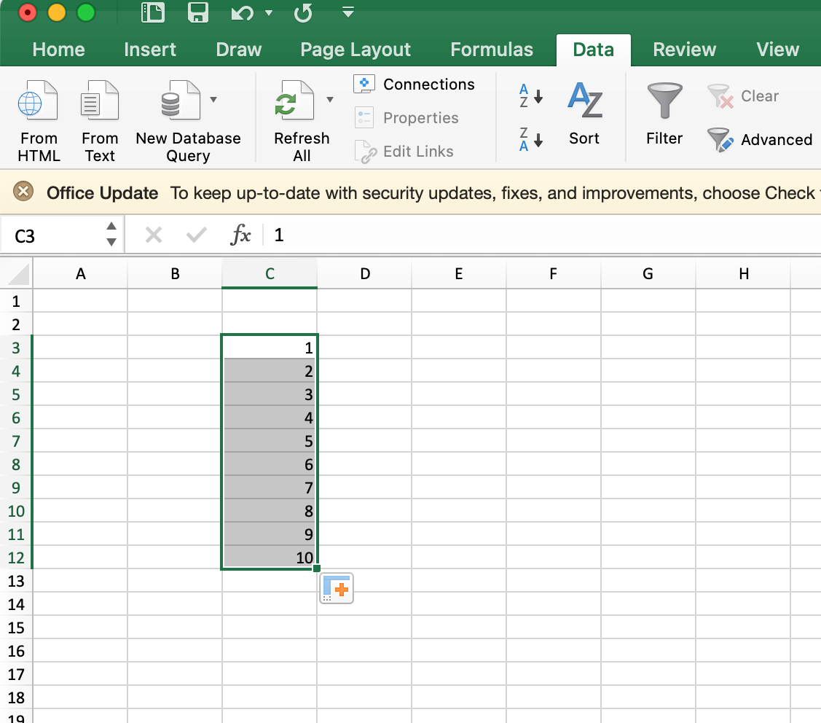The height and width of the screenshot is (723, 821).
Task: Click the Auto Fill Options button
Action: click(337, 588)
